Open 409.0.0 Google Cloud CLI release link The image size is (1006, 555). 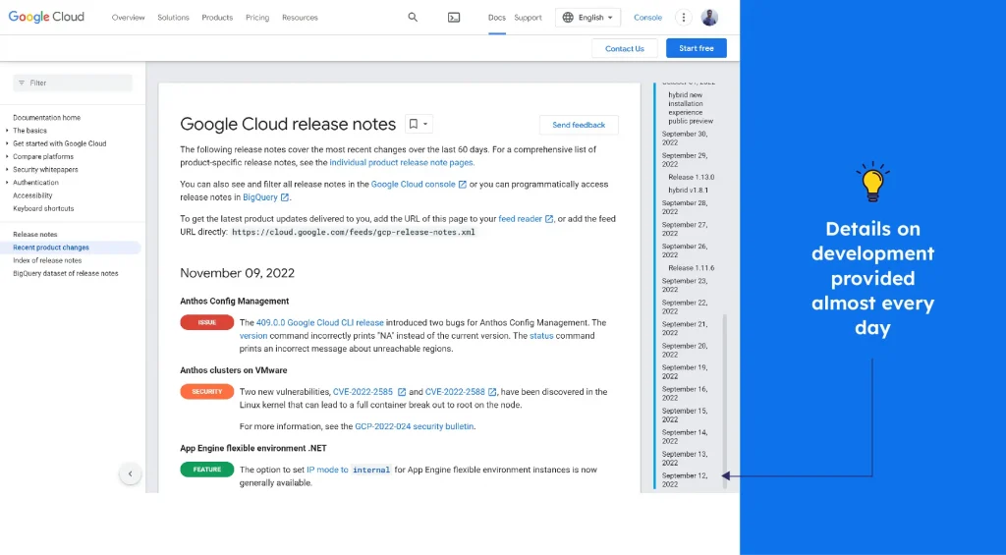pos(319,323)
